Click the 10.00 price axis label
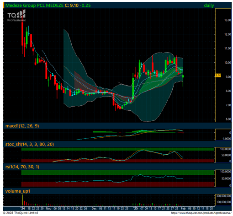The image size is (233, 216). (228, 63)
